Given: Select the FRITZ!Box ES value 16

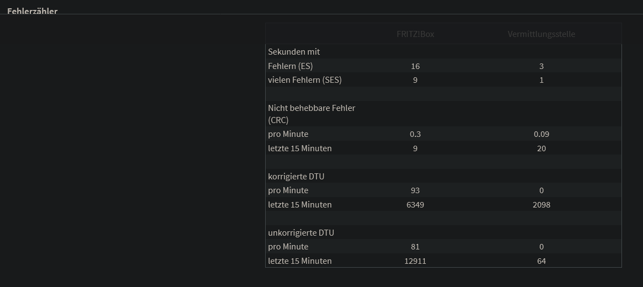Looking at the screenshot, I should (415, 66).
